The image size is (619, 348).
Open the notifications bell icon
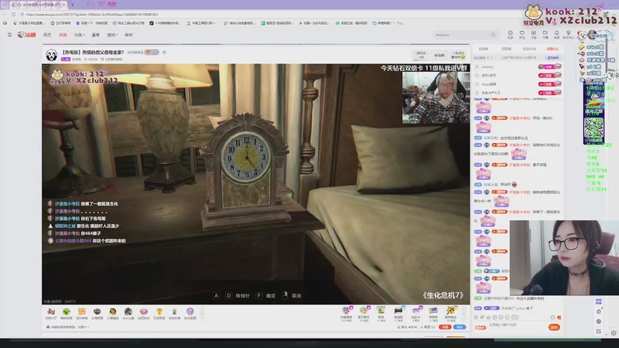pos(556,34)
